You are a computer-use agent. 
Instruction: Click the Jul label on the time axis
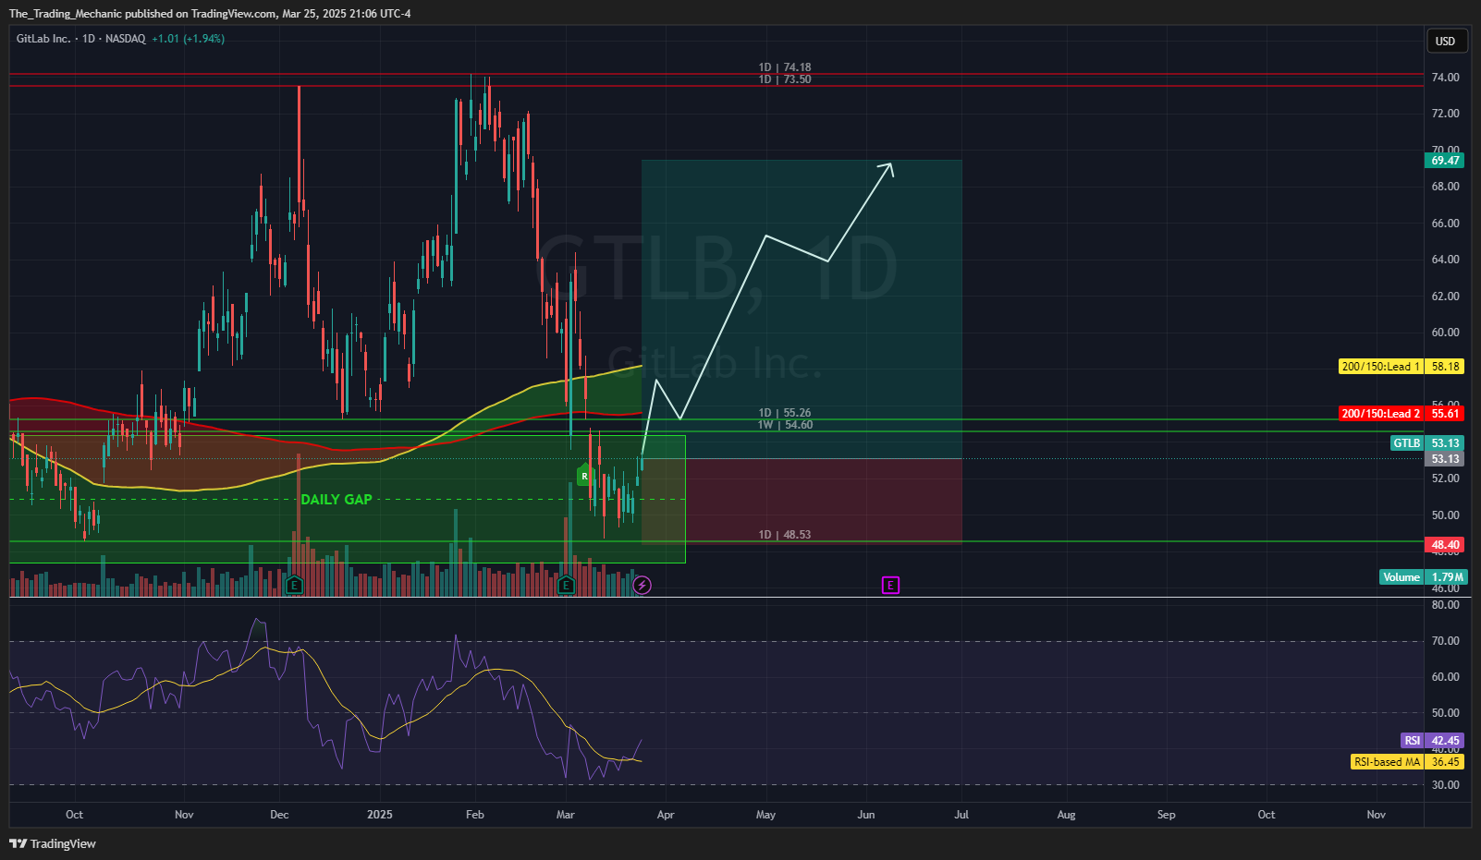coord(961,815)
